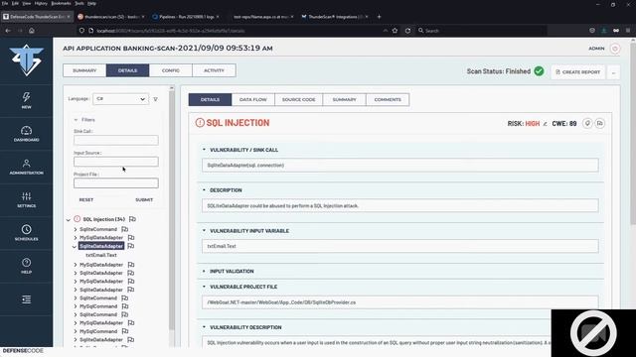Select the blue Details tab above SQL Injection heading
Viewport: 636px width, 357px height.
(210, 99)
